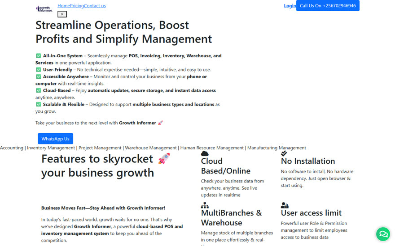Open the green chat widget icon
Viewport: 395px width, 246px height.
point(383,234)
